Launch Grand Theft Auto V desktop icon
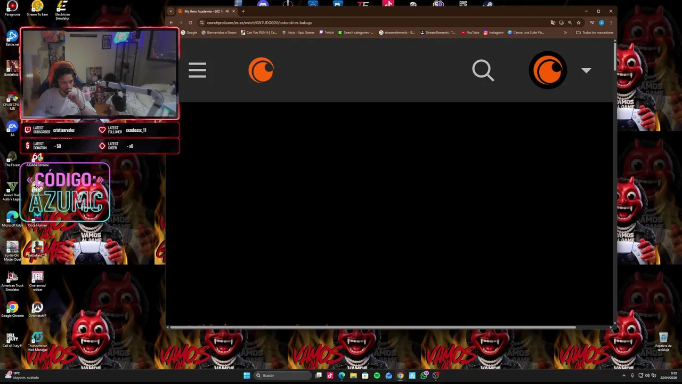The height and width of the screenshot is (384, 682). (x=12, y=191)
